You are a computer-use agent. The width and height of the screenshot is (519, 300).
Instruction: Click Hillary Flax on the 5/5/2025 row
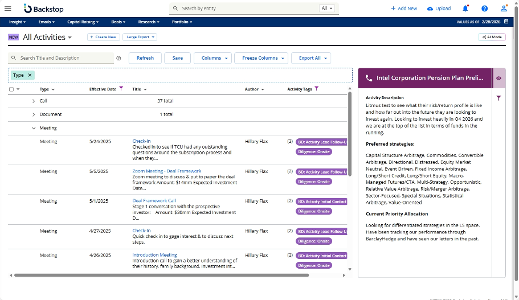[x=256, y=171]
